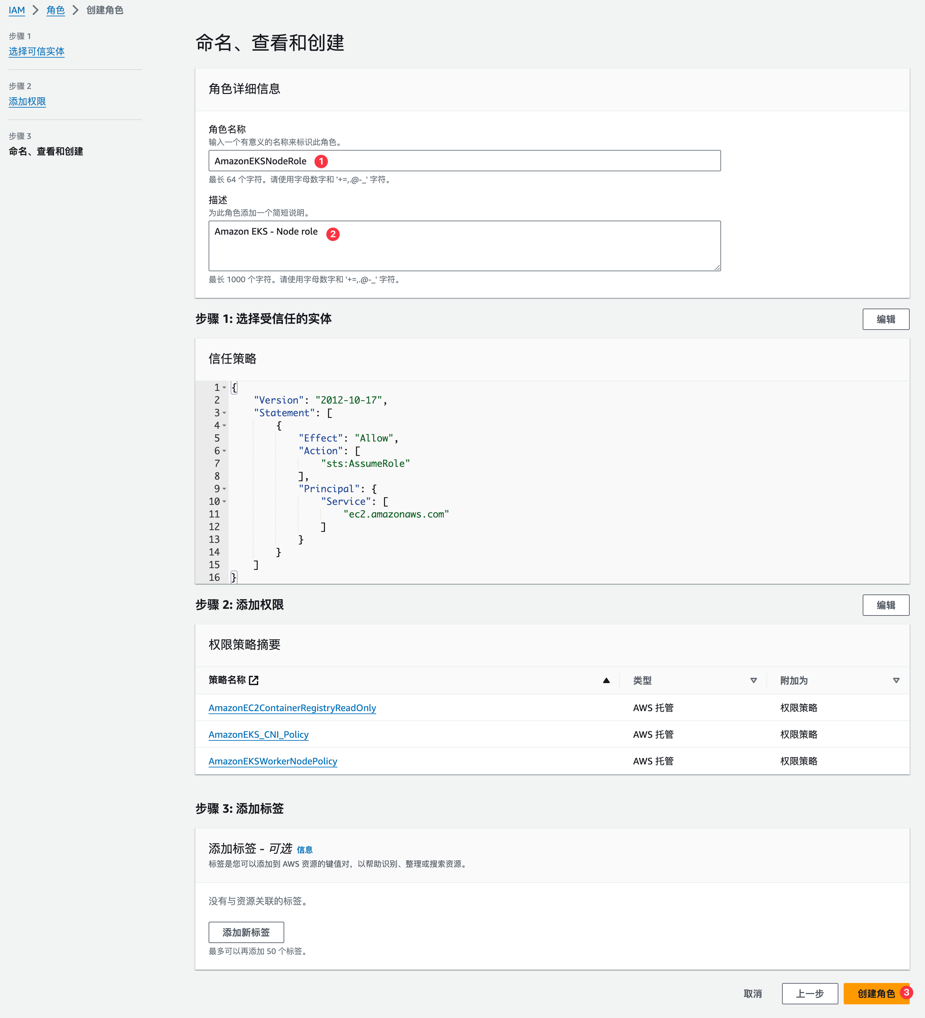Fold the Service array at line 10
Screen dimensions: 925x1018
pyautogui.click(x=224, y=502)
